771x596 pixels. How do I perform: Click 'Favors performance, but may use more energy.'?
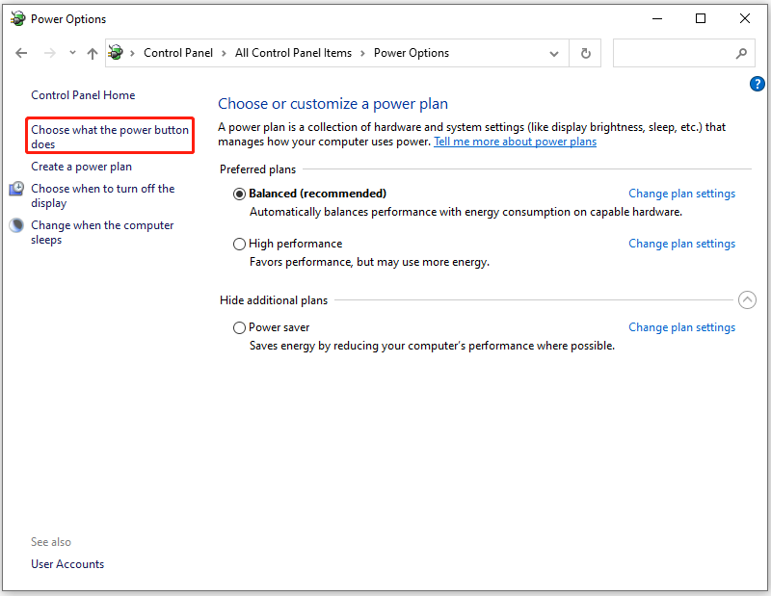pyautogui.click(x=369, y=262)
